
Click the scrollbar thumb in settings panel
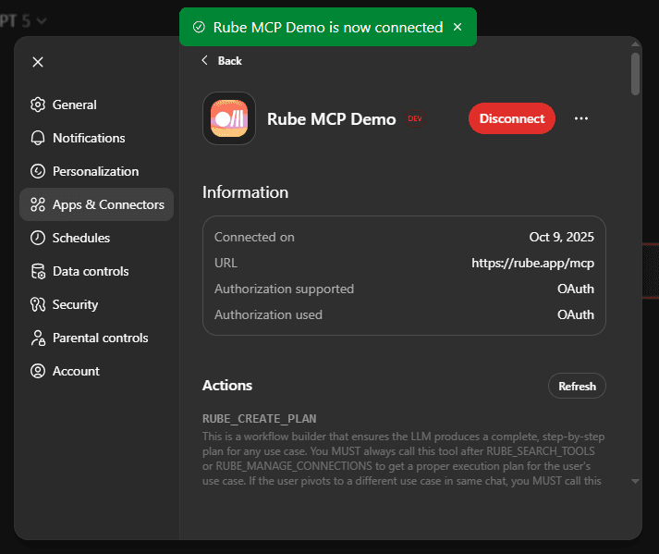tap(636, 74)
